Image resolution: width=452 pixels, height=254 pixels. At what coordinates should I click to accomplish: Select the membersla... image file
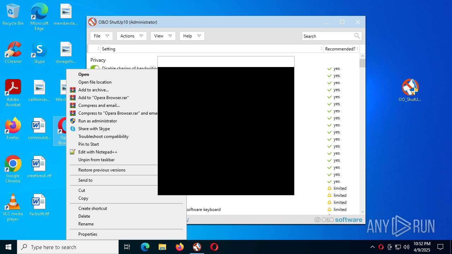(66, 15)
